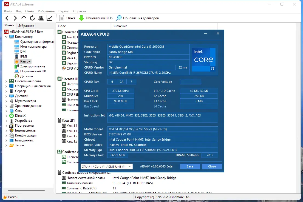Select the DMI tree item

pyautogui.click(x=21, y=51)
